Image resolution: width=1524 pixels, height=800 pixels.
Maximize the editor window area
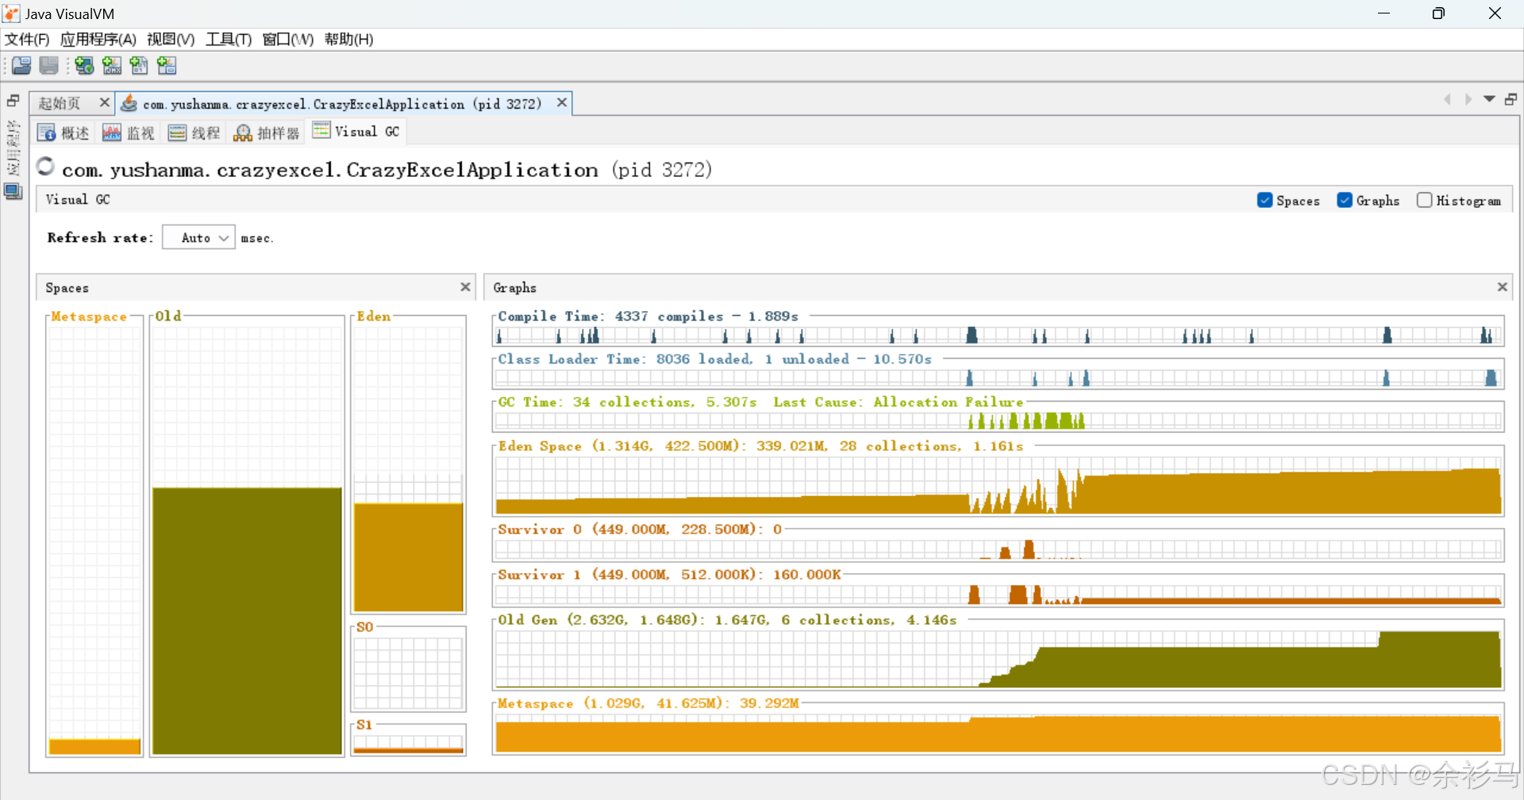[x=1511, y=99]
